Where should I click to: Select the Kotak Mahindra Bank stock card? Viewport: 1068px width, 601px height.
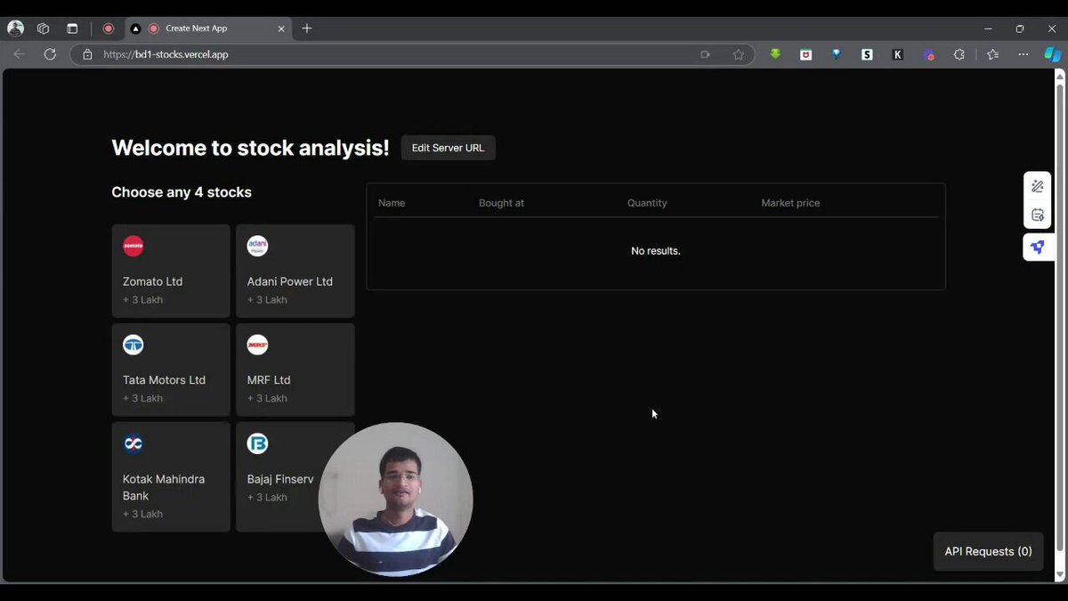(171, 476)
